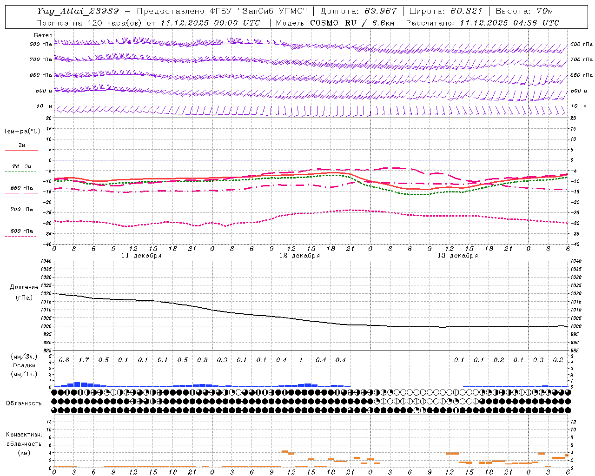Click the 11 декабря date label

[x=141, y=256]
